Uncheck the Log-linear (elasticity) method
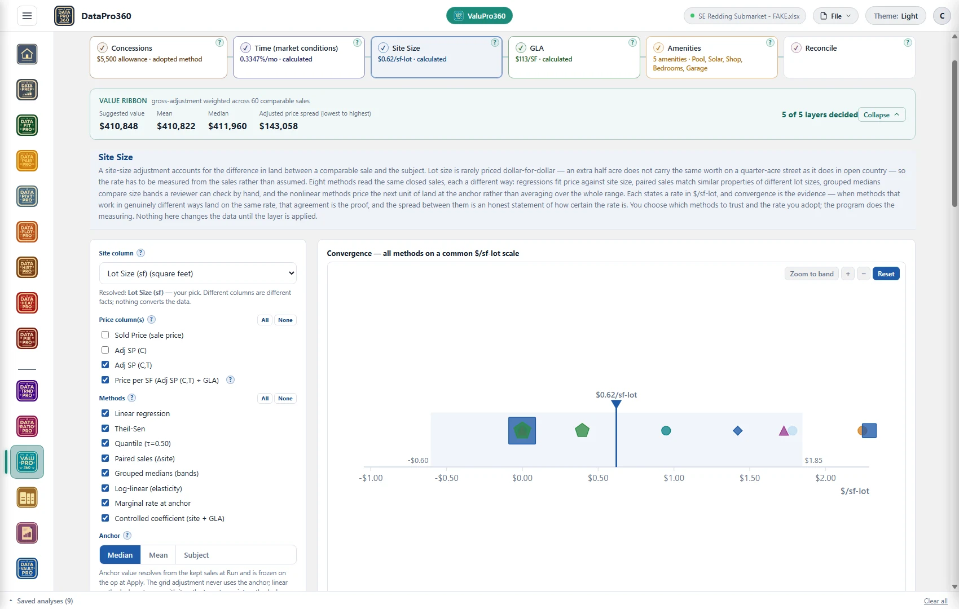Screen dimensions: 959x609 105,488
